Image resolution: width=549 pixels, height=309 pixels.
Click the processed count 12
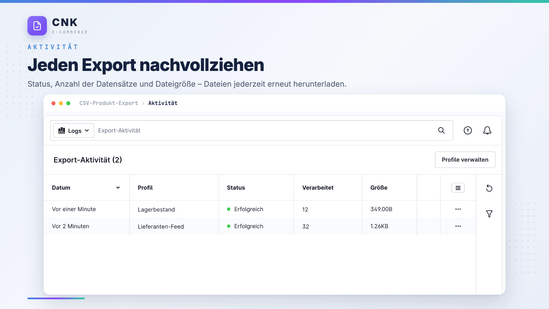305,209
